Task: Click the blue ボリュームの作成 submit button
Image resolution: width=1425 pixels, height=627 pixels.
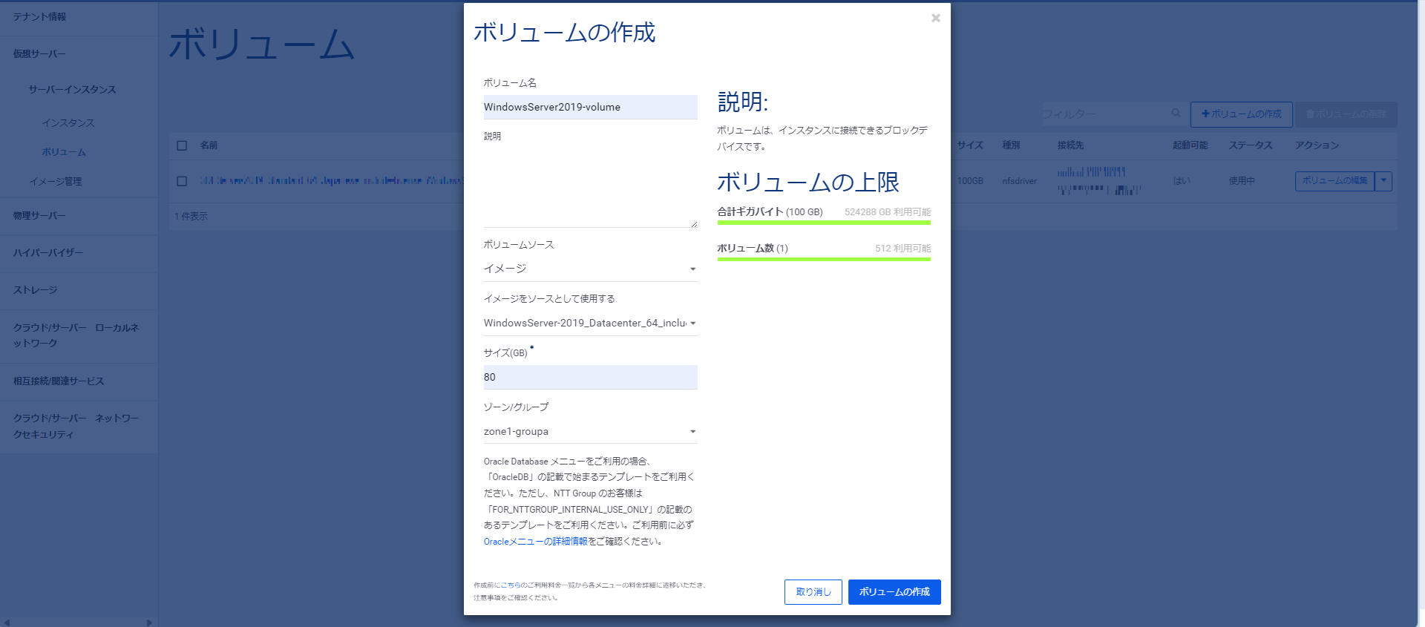Action: click(x=894, y=592)
